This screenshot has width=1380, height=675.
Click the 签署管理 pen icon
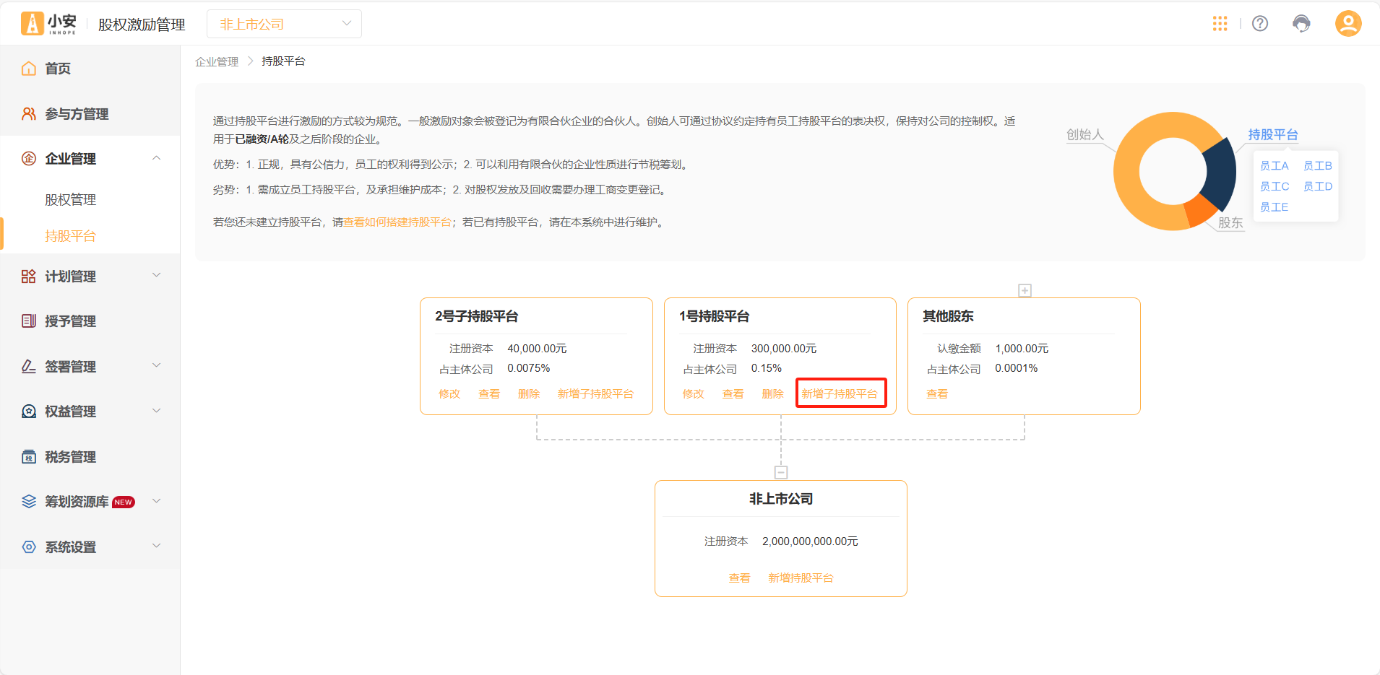(29, 367)
